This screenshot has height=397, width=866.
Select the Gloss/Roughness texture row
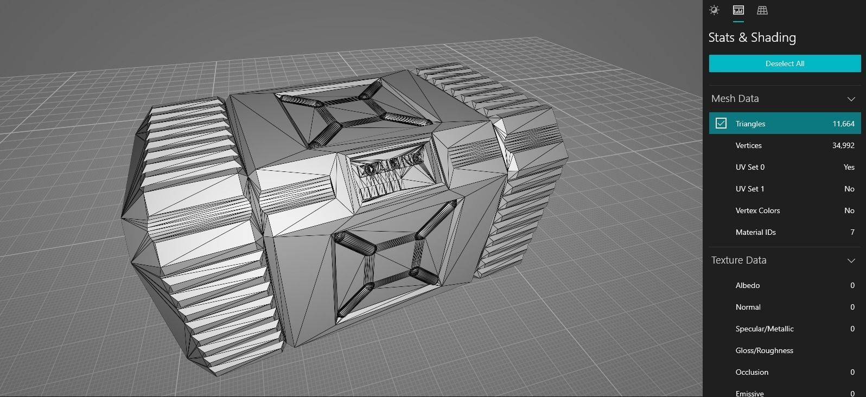(785, 350)
